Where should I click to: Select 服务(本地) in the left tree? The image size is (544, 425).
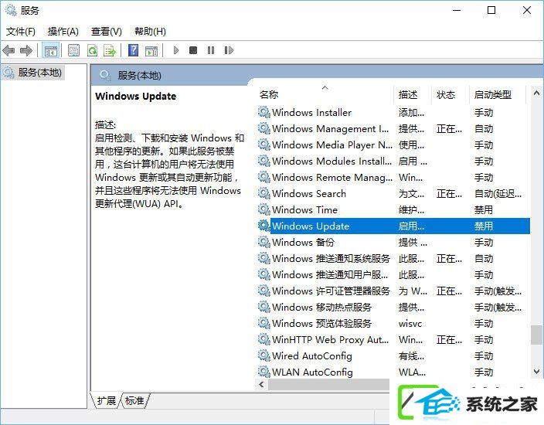click(34, 73)
